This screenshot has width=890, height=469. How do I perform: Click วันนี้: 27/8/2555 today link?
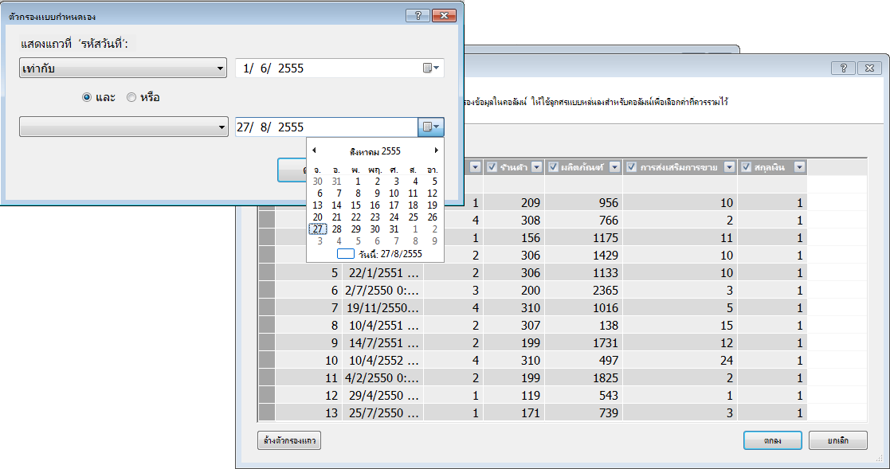[x=390, y=253]
